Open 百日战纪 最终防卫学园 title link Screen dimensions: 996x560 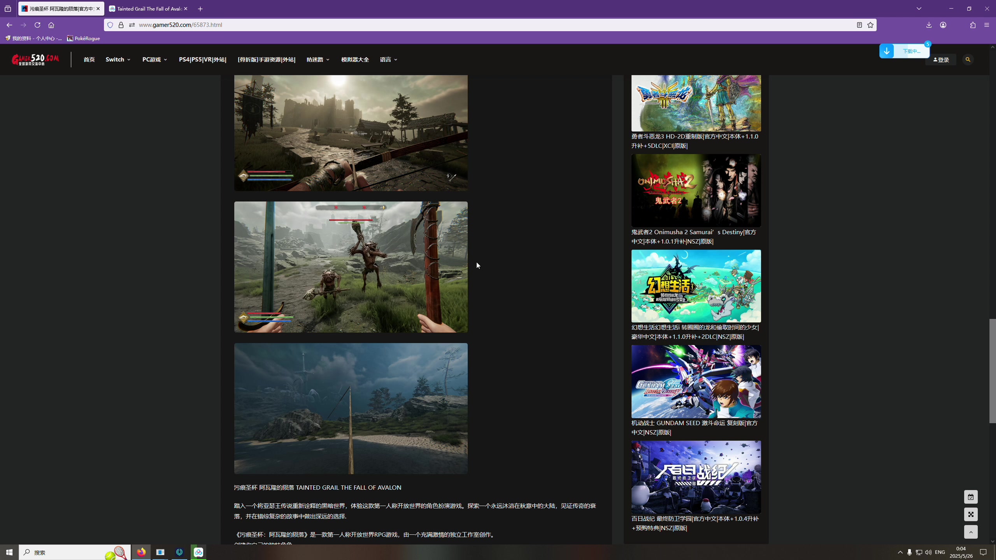tap(695, 523)
